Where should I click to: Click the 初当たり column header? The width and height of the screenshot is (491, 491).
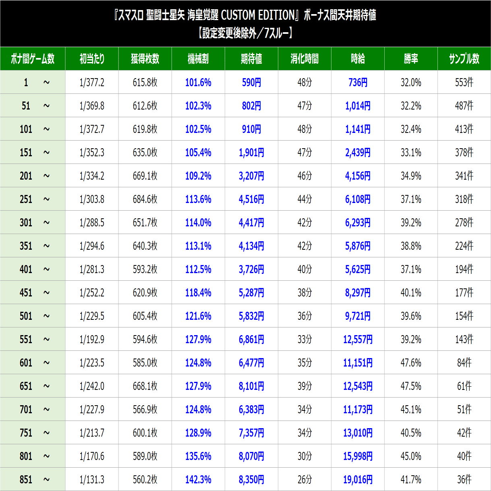click(x=92, y=59)
